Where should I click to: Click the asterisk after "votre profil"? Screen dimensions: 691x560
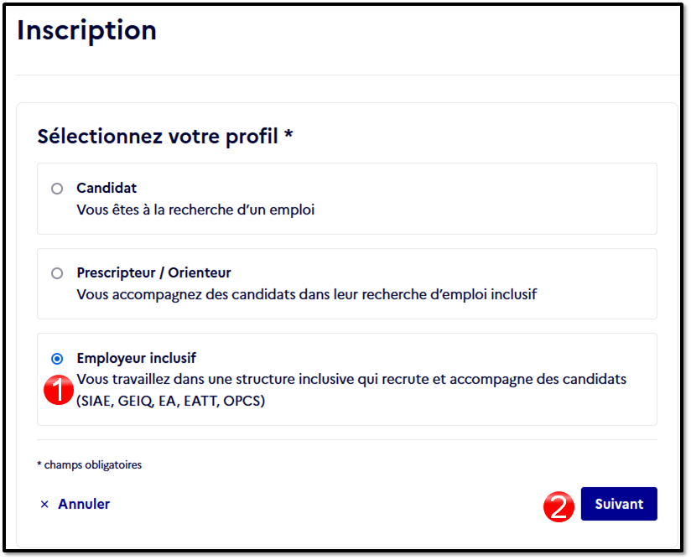(x=288, y=134)
